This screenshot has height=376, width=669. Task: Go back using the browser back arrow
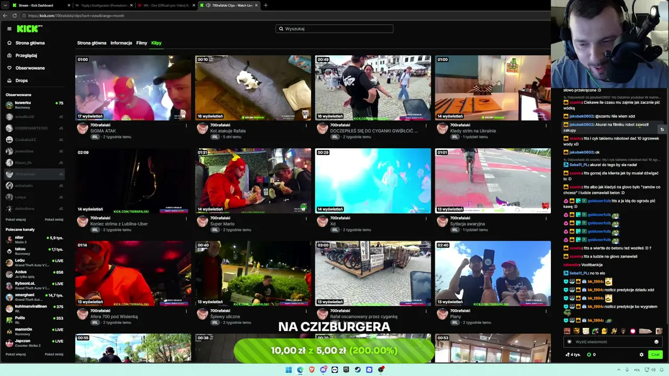pos(5,16)
